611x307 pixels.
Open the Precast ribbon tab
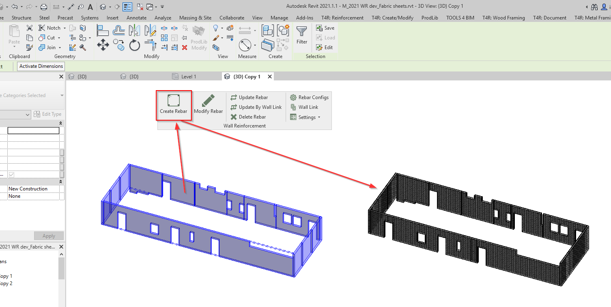(x=65, y=18)
